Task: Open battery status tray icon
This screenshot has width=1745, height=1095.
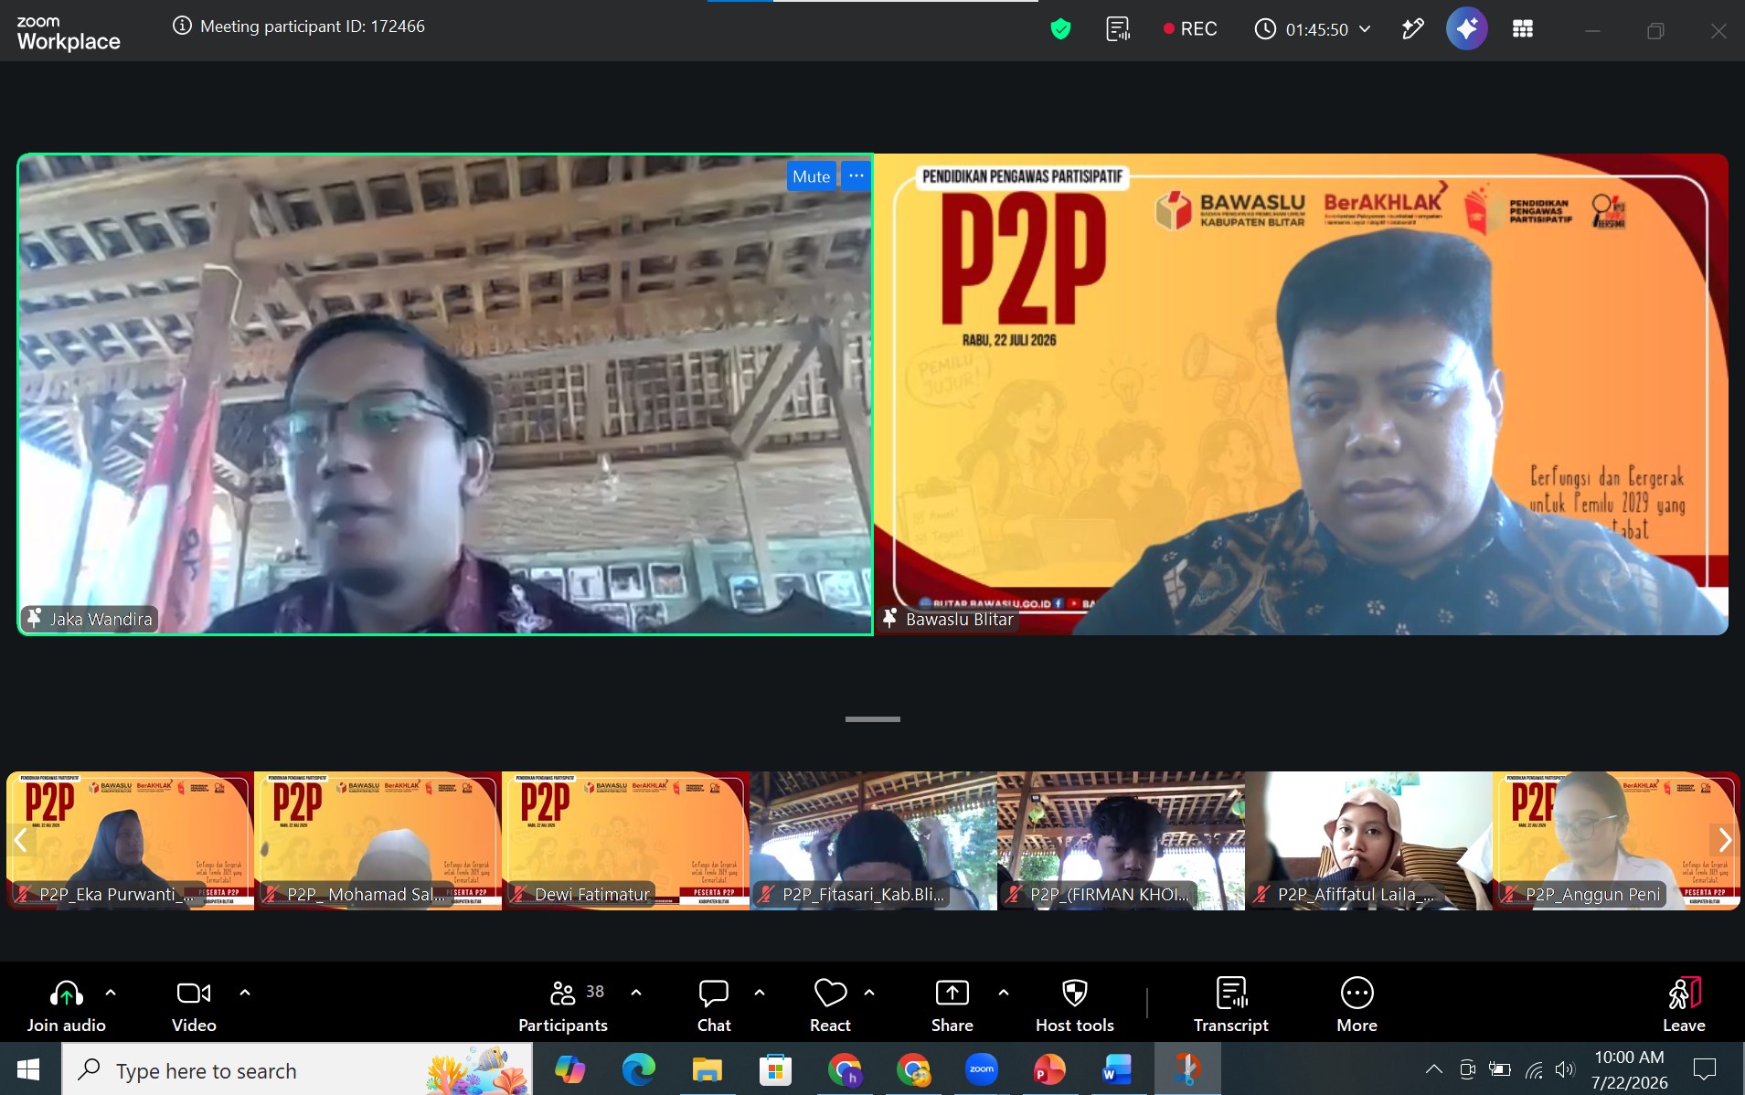Action: tap(1500, 1069)
